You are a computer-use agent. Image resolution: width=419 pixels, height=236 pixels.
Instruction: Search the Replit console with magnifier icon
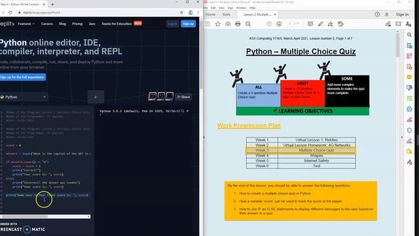[x=183, y=111]
